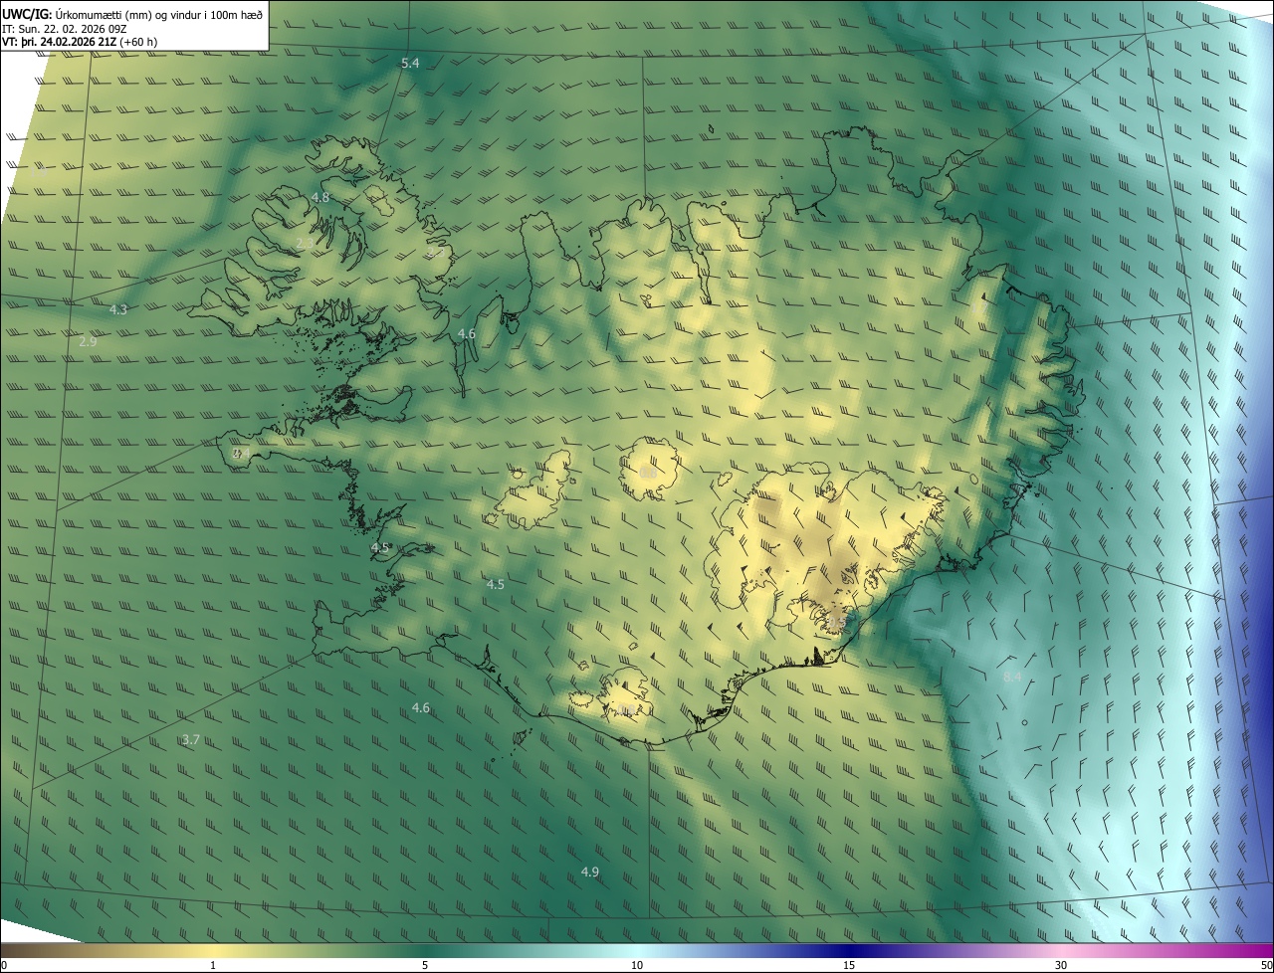This screenshot has height=973, width=1274.
Task: Click the color scale tick label 5
Action: click(x=425, y=965)
